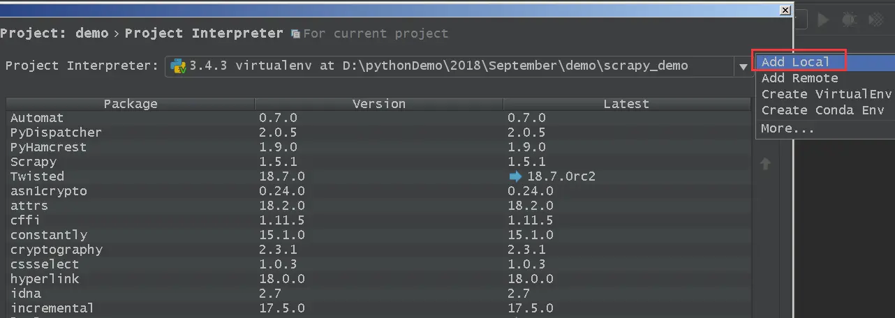Image resolution: width=895 pixels, height=318 pixels.
Task: Click the Latest column header
Action: click(626, 104)
